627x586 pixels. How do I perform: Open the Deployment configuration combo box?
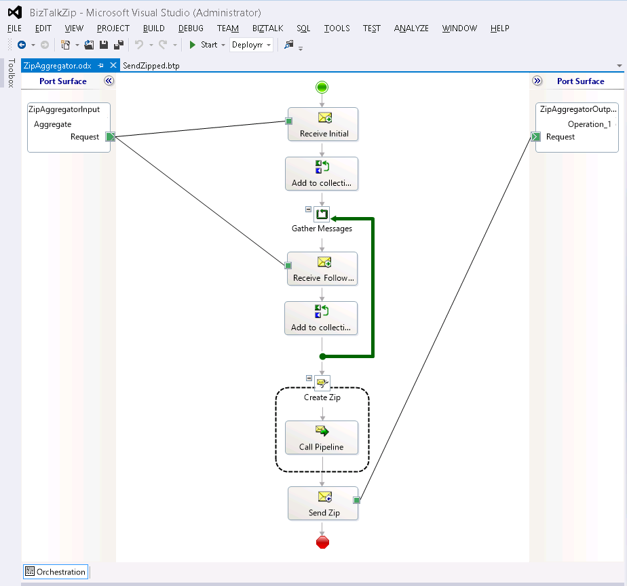pyautogui.click(x=252, y=45)
